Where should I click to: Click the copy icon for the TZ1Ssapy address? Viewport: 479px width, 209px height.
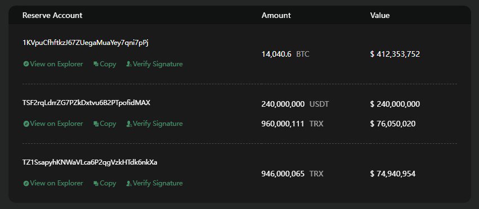(x=96, y=183)
